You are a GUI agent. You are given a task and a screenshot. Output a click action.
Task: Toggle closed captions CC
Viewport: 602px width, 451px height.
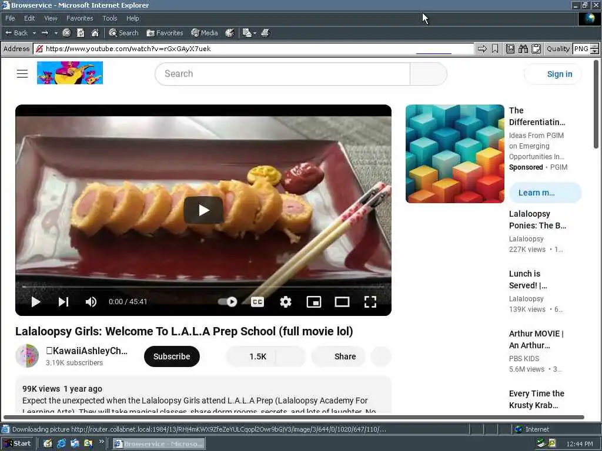click(257, 302)
